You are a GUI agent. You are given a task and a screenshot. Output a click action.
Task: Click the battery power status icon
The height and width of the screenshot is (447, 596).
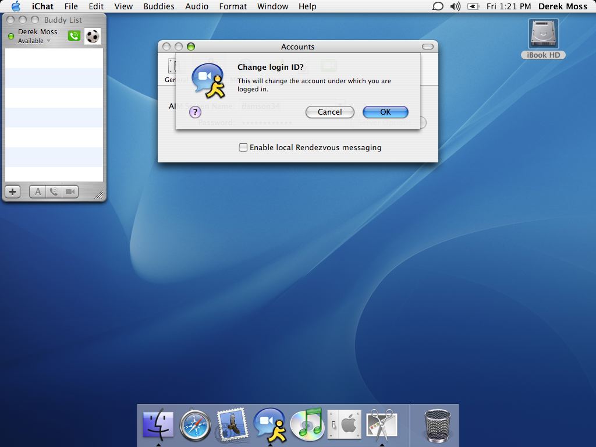pyautogui.click(x=473, y=6)
